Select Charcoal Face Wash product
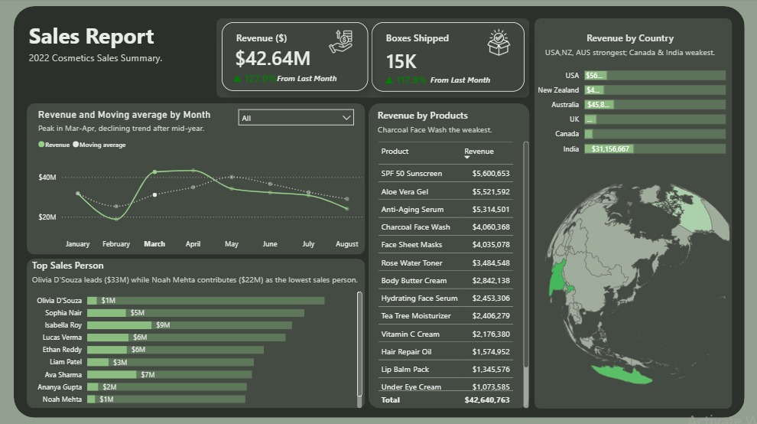Viewport: 757px width, 424px height. [415, 227]
